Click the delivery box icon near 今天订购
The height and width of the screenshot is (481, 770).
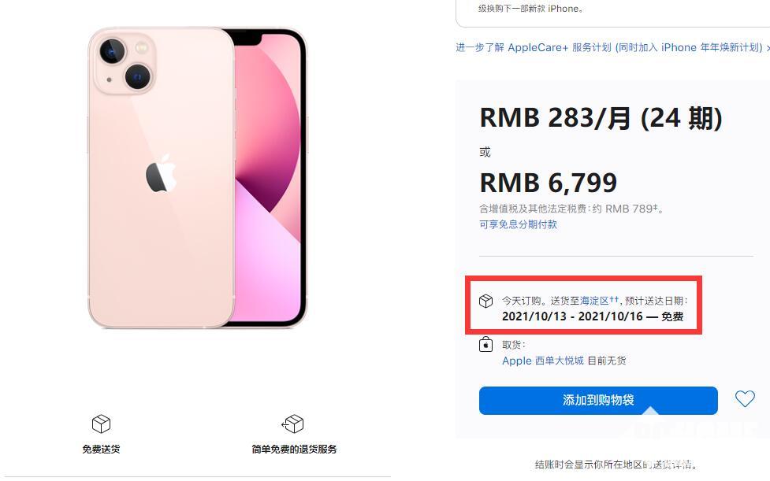[485, 301]
